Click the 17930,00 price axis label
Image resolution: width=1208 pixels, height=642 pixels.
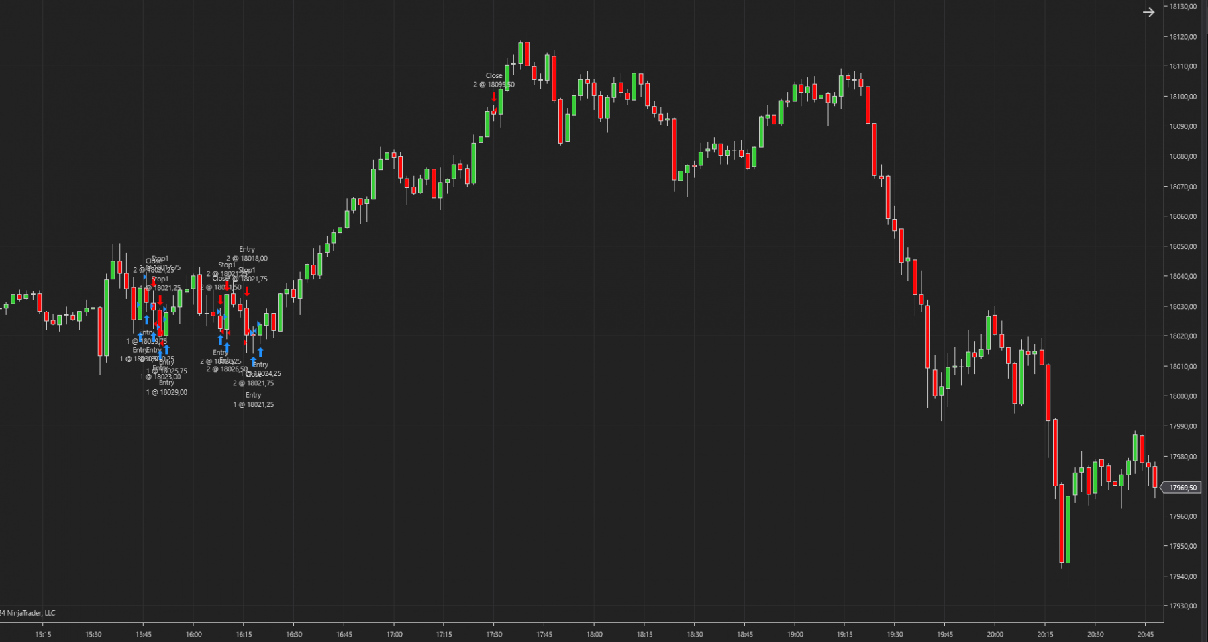click(1182, 606)
